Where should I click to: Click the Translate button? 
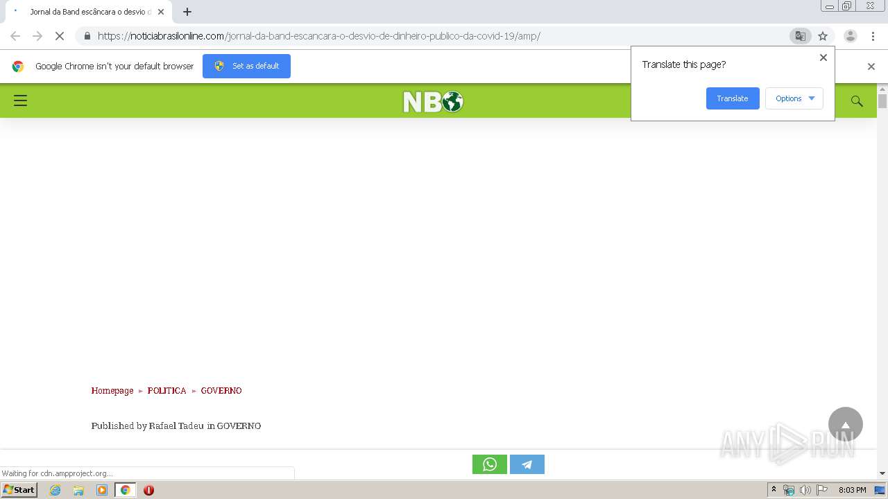tap(733, 98)
